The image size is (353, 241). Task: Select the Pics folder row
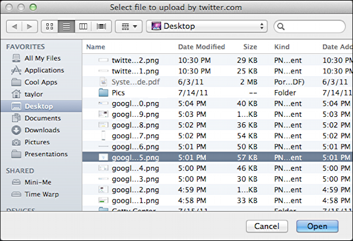tap(217, 93)
